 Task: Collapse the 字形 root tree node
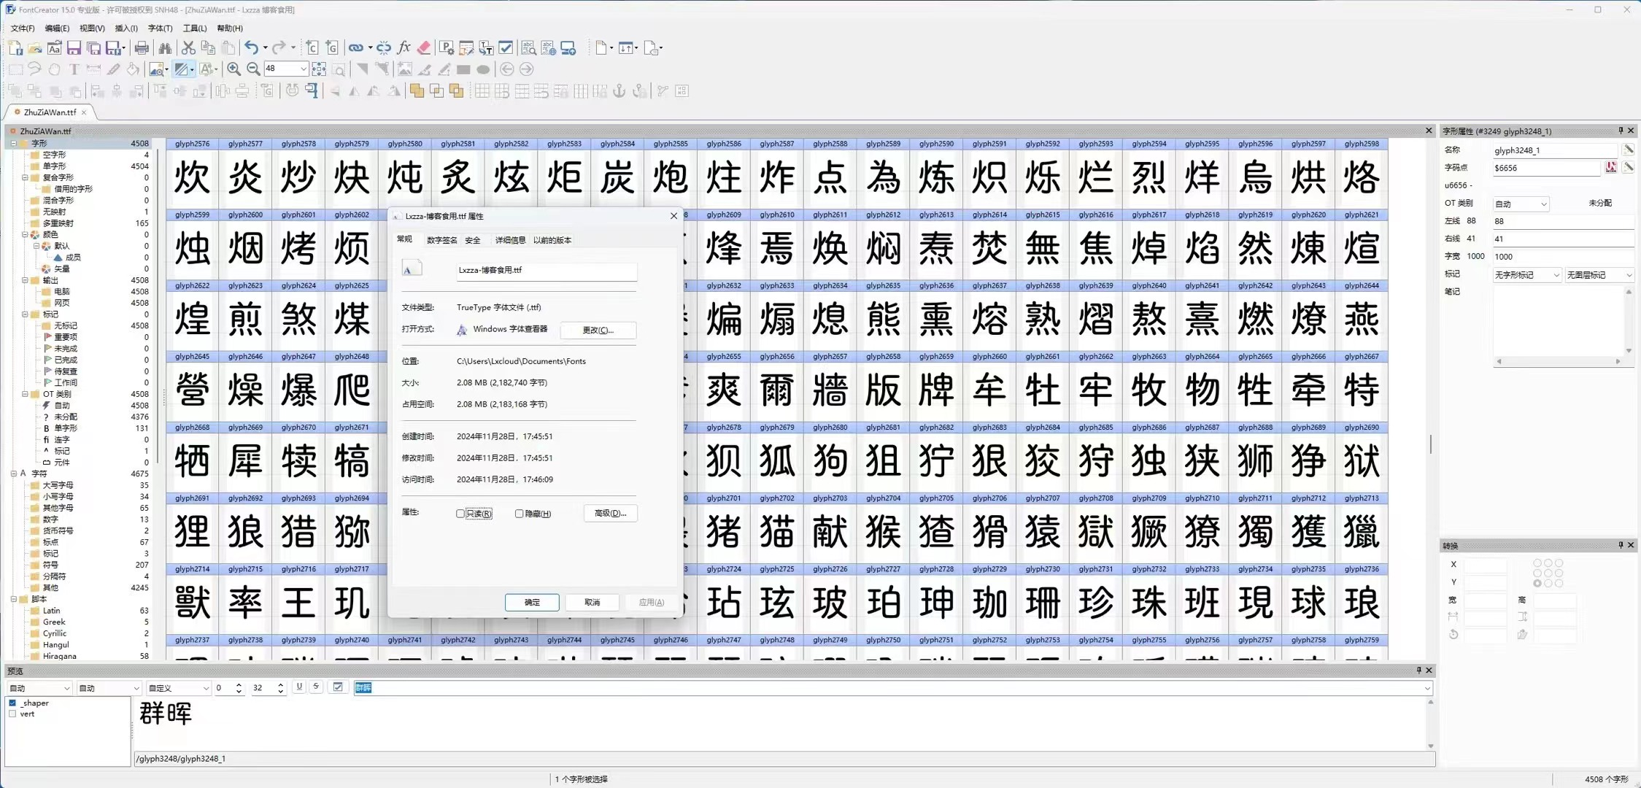tap(13, 144)
